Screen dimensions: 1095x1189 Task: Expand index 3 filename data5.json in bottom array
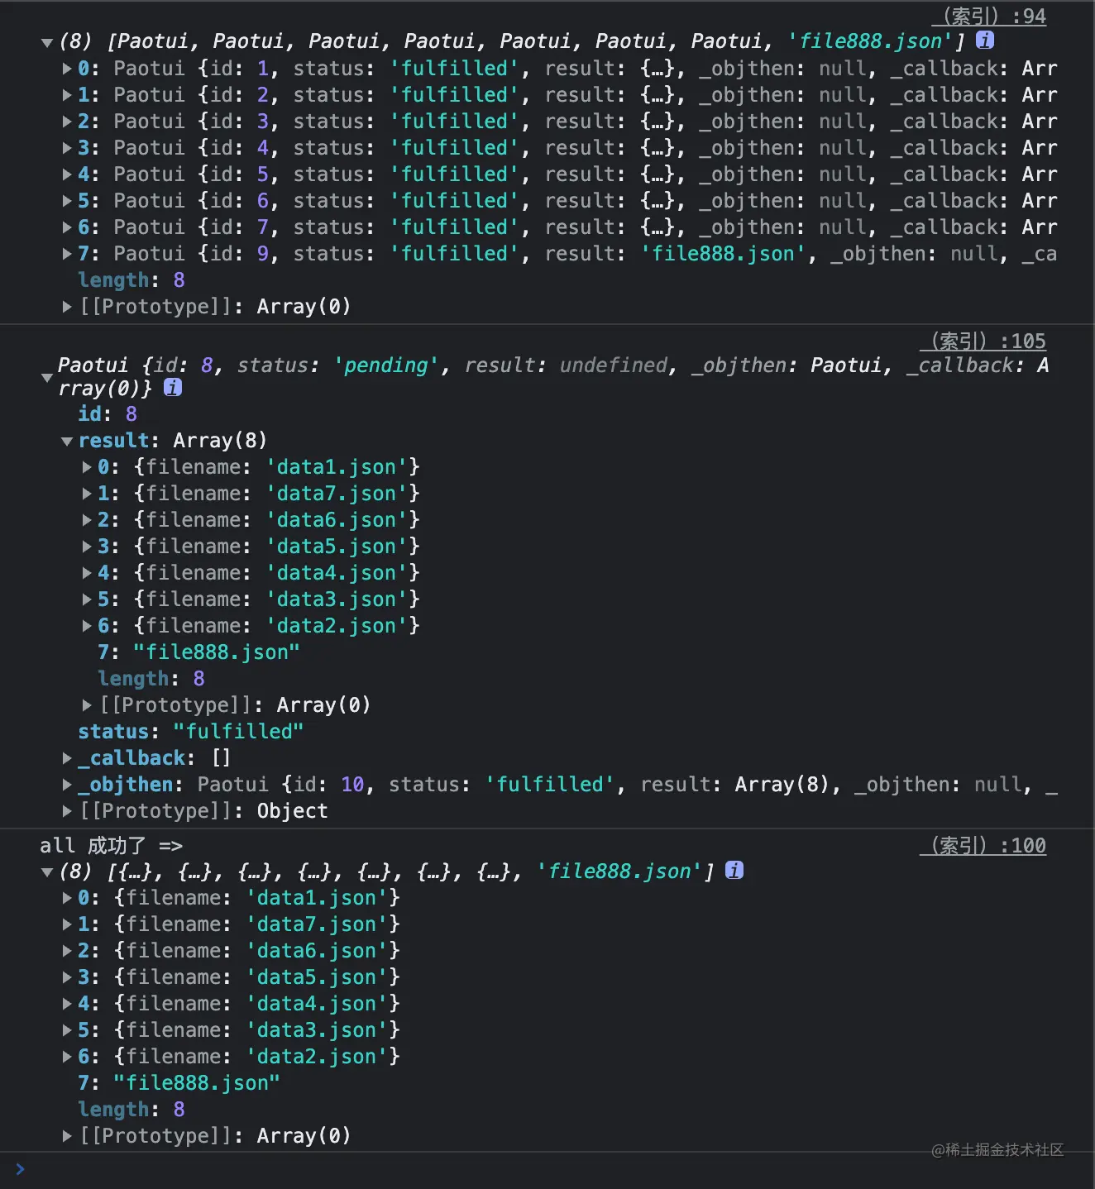(x=67, y=977)
